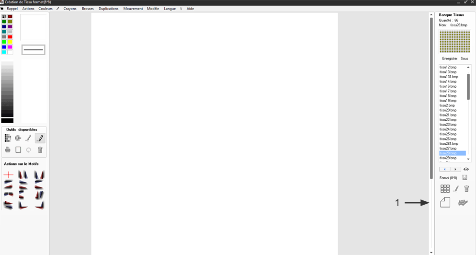Open blank page icon marked by arrow 1
Screen dimensions: 476x255
[445, 202]
